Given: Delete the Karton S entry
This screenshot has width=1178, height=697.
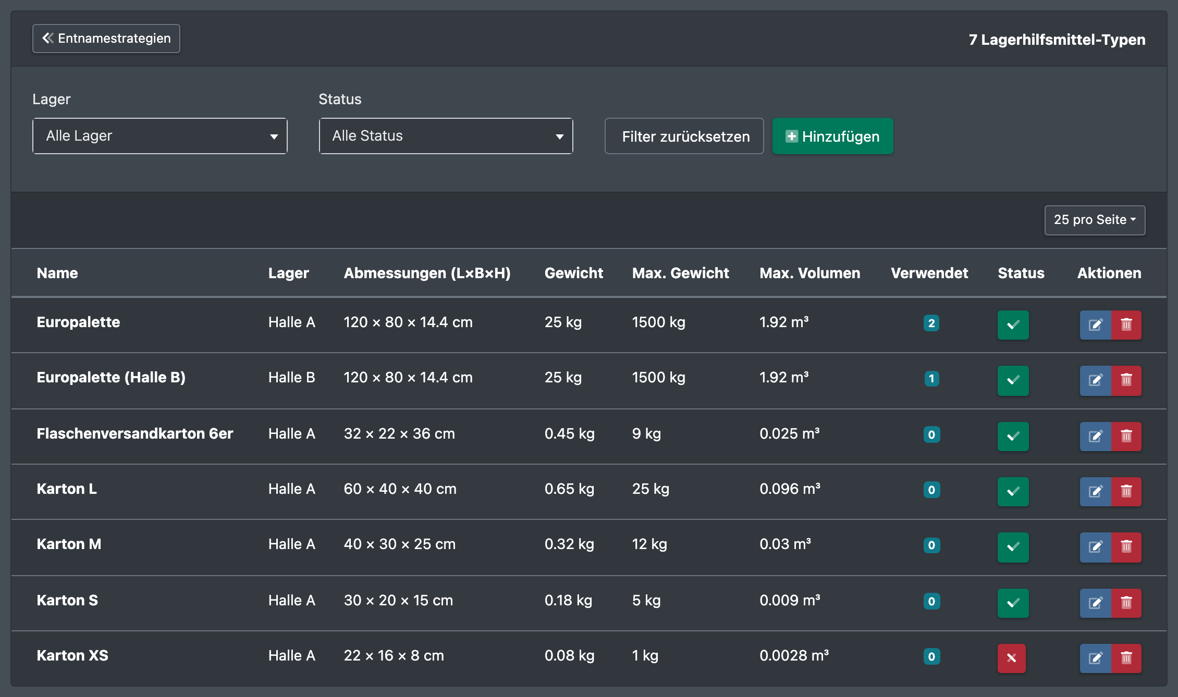Looking at the screenshot, I should [x=1126, y=603].
